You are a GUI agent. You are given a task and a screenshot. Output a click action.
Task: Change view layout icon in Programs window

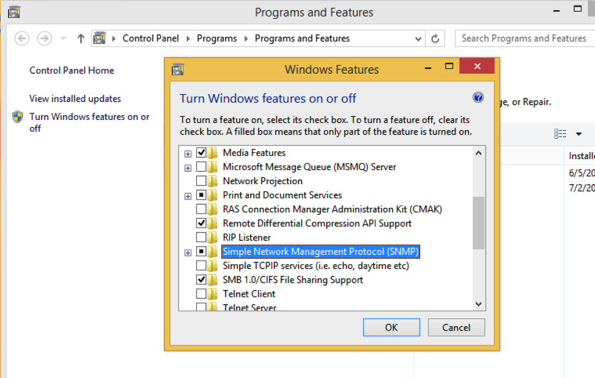560,133
